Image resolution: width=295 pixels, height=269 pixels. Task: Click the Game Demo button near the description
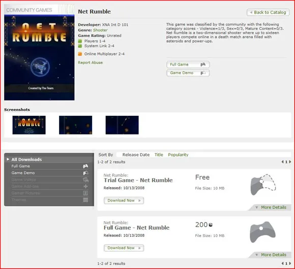coord(188,73)
